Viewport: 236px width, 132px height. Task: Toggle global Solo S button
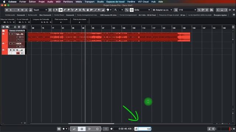(11, 10)
